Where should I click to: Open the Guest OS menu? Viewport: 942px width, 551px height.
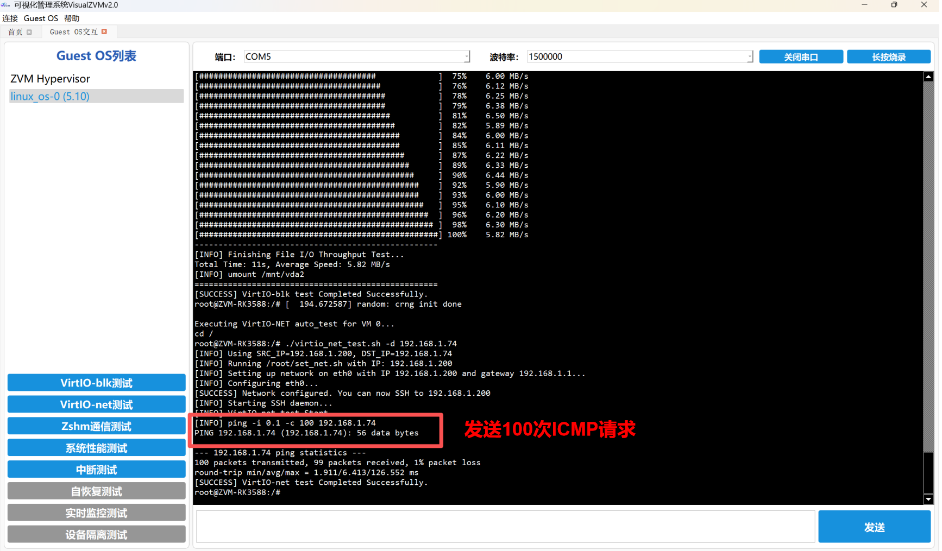(x=41, y=18)
